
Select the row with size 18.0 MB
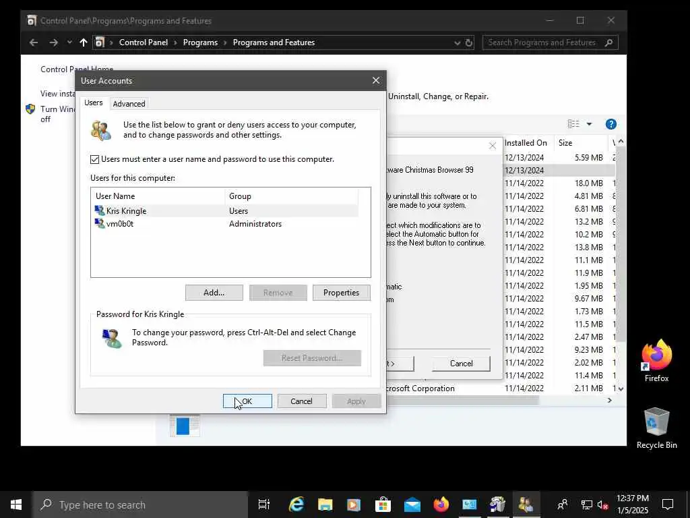[x=559, y=183]
